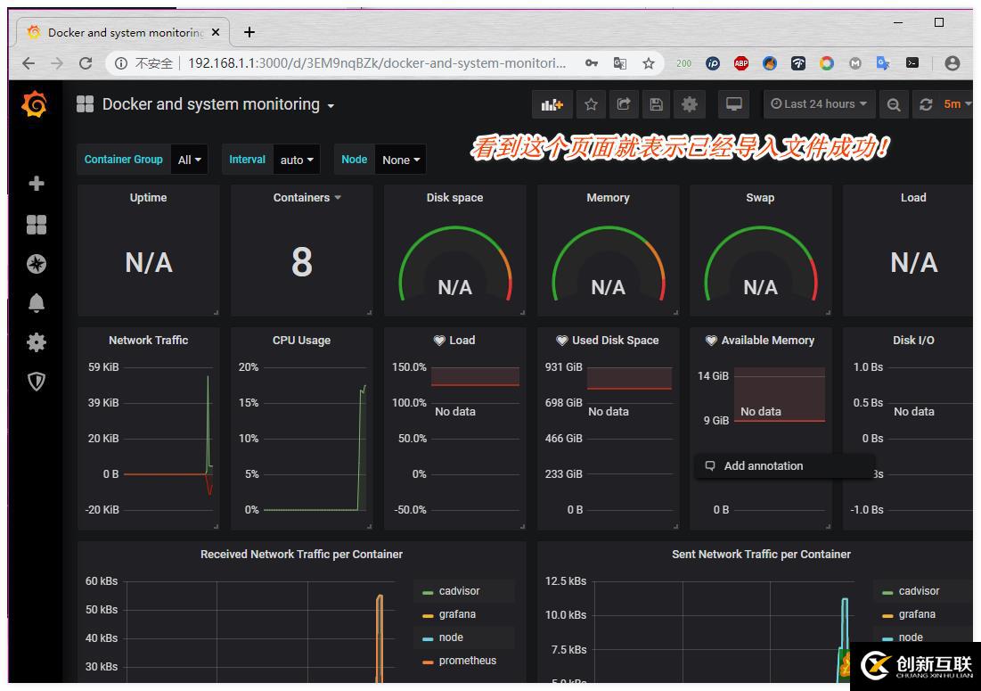The image size is (981, 691).
Task: Toggle the prometheus series in legend
Action: pos(468,661)
